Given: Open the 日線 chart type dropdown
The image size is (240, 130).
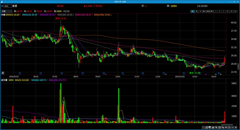Looking at the screenshot, I should [6, 11].
